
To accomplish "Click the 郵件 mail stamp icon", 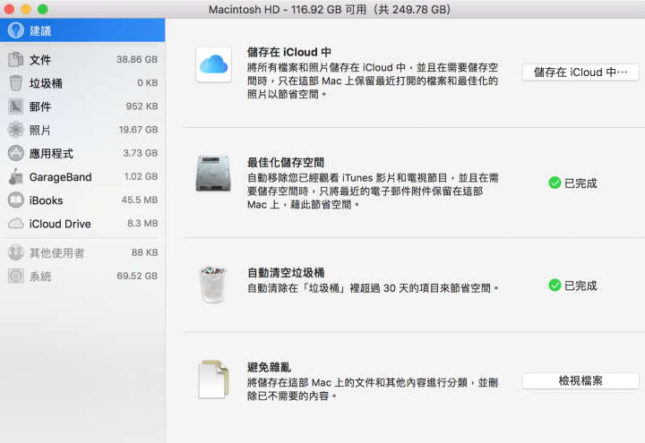I will 15,106.
